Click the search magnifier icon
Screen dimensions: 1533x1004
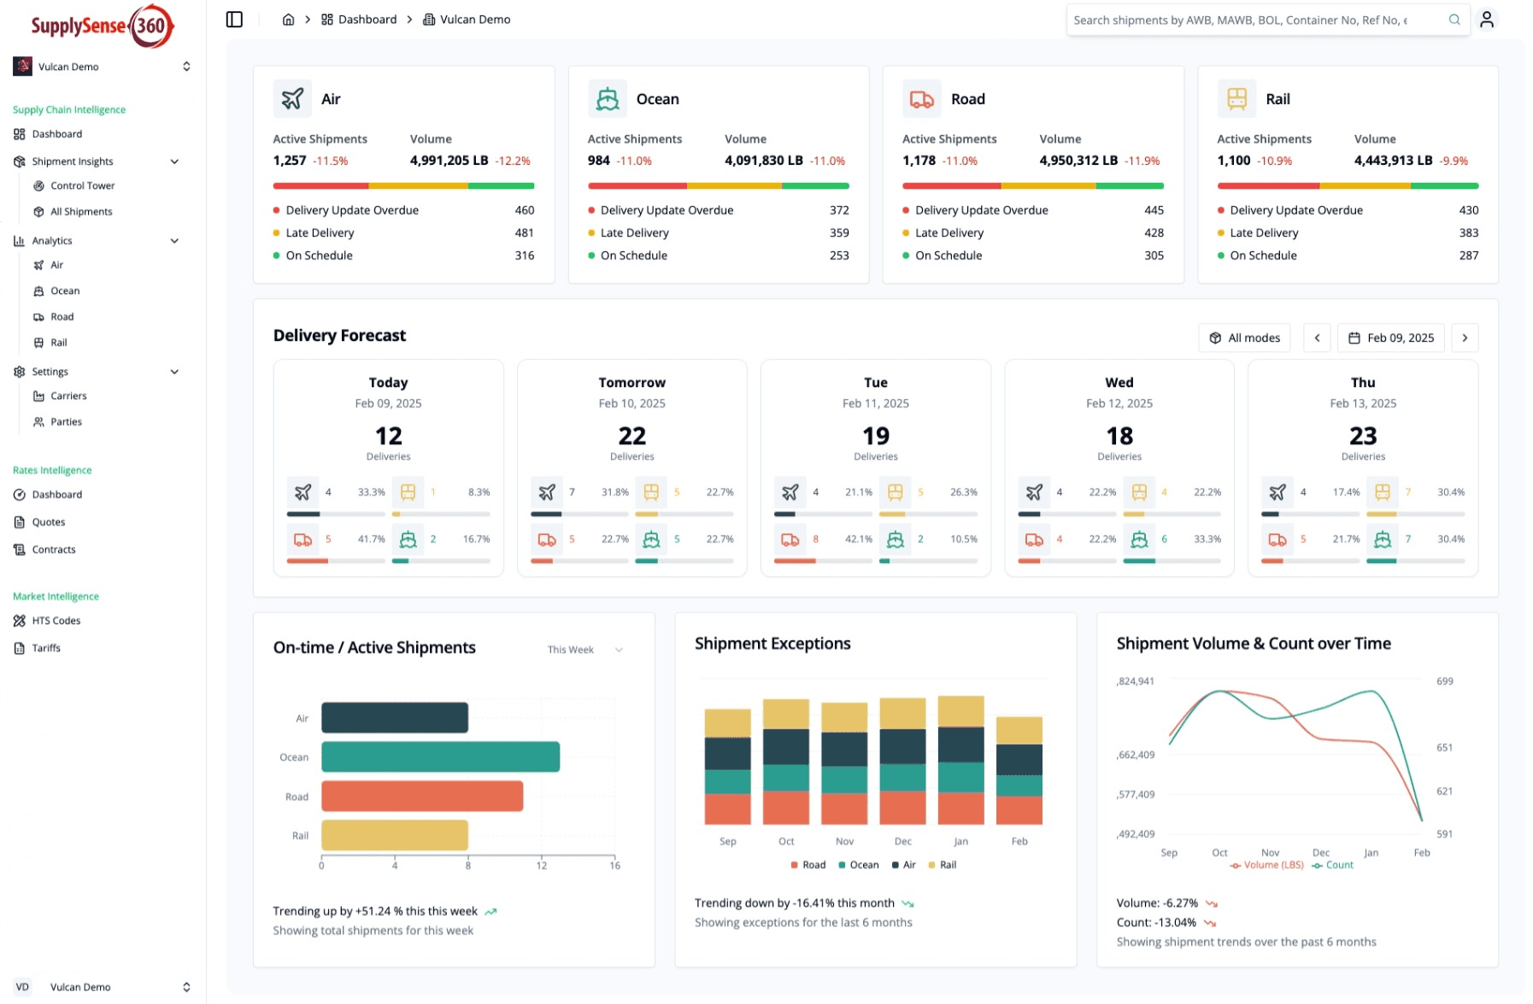(1454, 20)
